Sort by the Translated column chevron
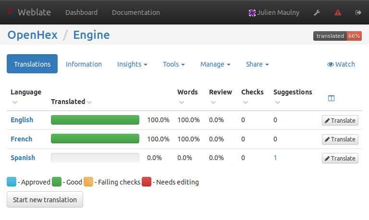 tap(89, 102)
